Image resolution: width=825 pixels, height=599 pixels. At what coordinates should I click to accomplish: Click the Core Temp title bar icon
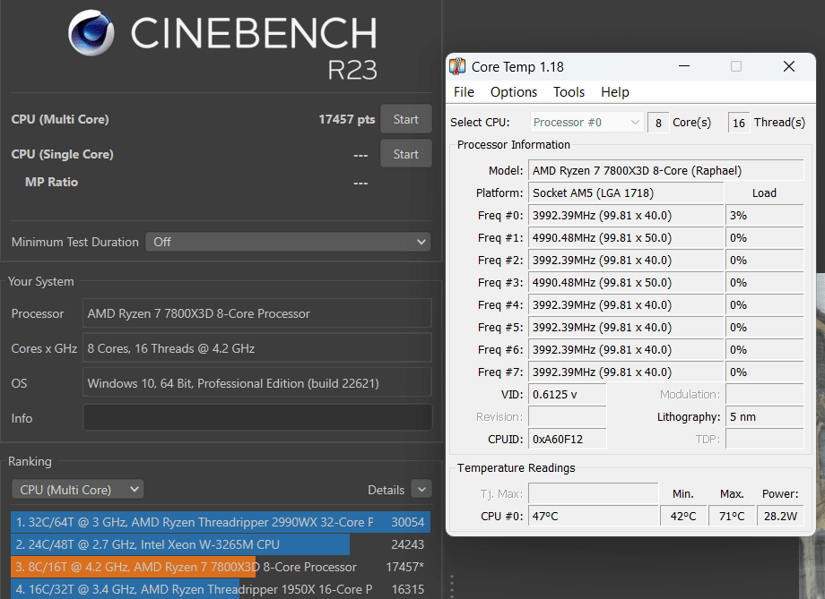[457, 67]
